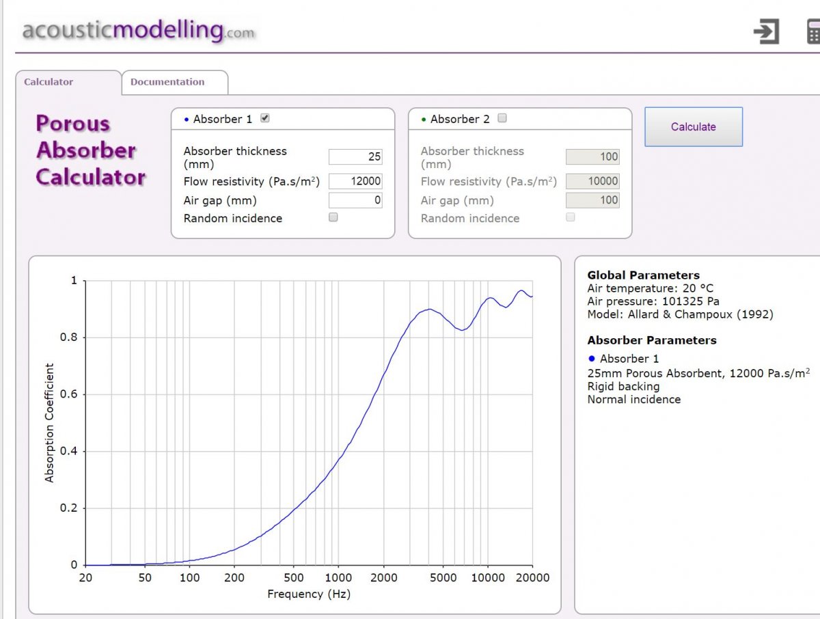Focus Absorber 1 thickness field
Image resolution: width=820 pixels, height=619 pixels.
point(355,156)
